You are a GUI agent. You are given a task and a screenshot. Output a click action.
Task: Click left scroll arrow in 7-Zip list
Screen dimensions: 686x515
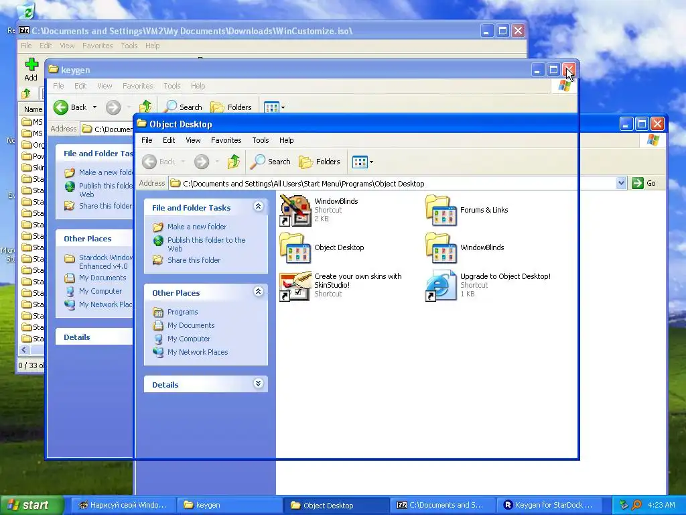[x=24, y=349]
